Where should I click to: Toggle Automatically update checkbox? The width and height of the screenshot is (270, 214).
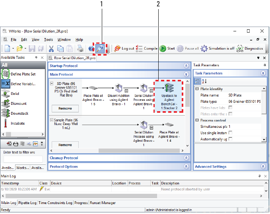click(230, 139)
